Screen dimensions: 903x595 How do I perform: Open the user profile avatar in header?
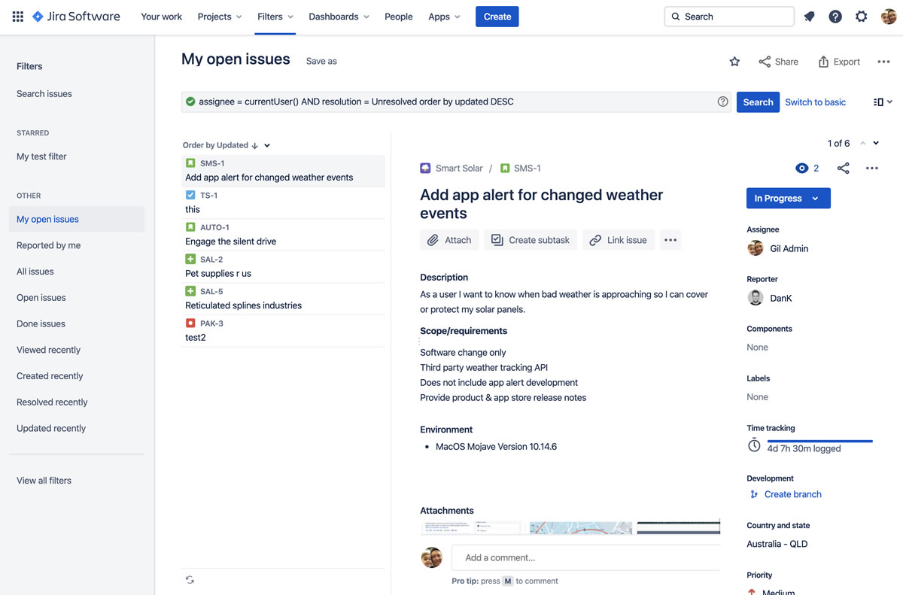click(888, 17)
